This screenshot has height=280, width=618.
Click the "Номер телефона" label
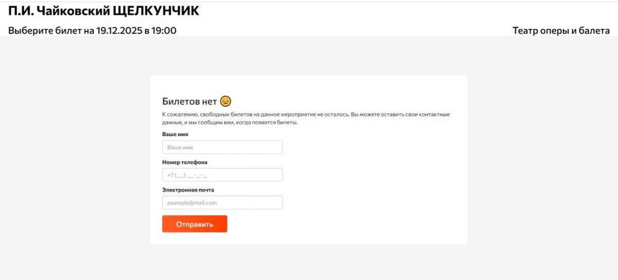click(x=184, y=162)
